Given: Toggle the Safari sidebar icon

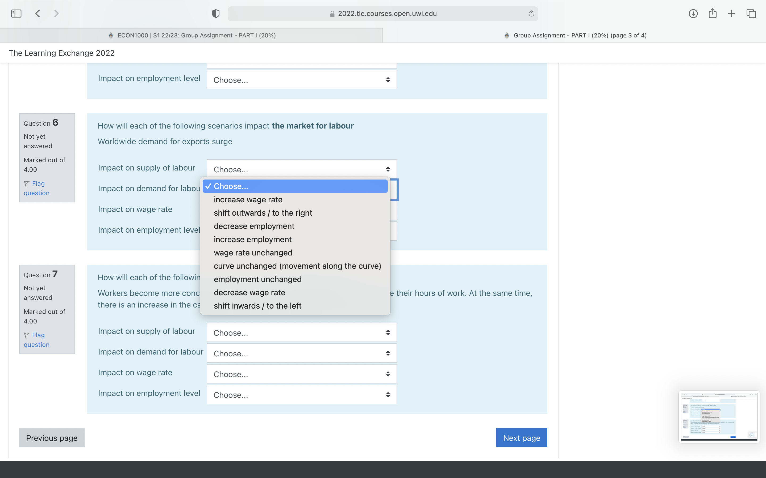Looking at the screenshot, I should 16,14.
